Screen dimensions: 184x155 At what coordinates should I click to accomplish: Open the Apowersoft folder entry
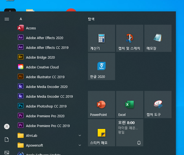(49, 145)
